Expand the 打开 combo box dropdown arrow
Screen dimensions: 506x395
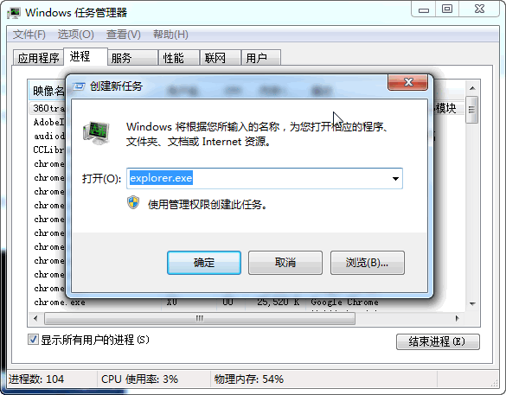[x=395, y=178]
